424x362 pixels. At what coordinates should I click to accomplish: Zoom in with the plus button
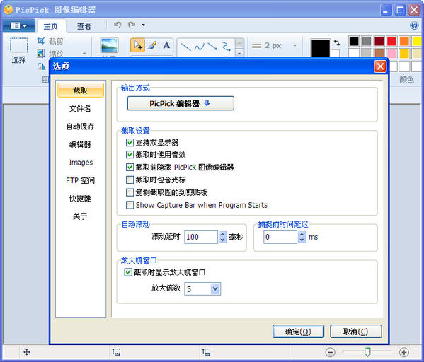pos(404,352)
